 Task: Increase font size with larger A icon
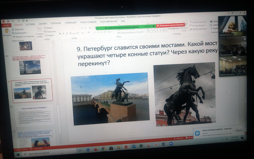click(82, 28)
